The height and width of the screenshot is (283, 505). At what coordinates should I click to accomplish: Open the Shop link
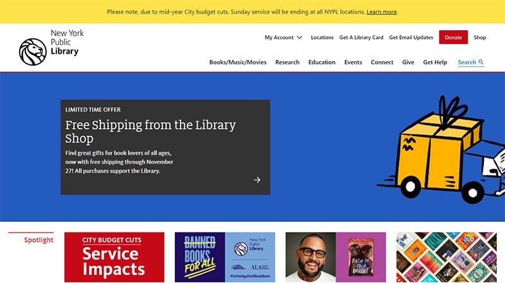click(480, 37)
